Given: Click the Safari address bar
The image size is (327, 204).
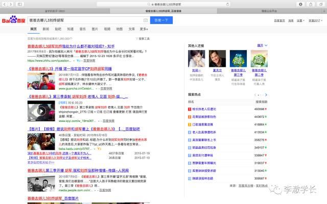Looking at the screenshot, I should click(x=163, y=4).
